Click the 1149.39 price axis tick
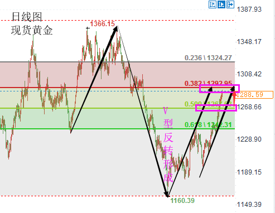 click(x=249, y=205)
